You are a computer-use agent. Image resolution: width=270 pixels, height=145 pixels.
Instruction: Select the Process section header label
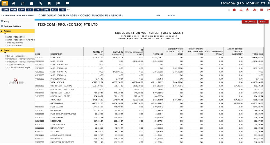(7, 31)
